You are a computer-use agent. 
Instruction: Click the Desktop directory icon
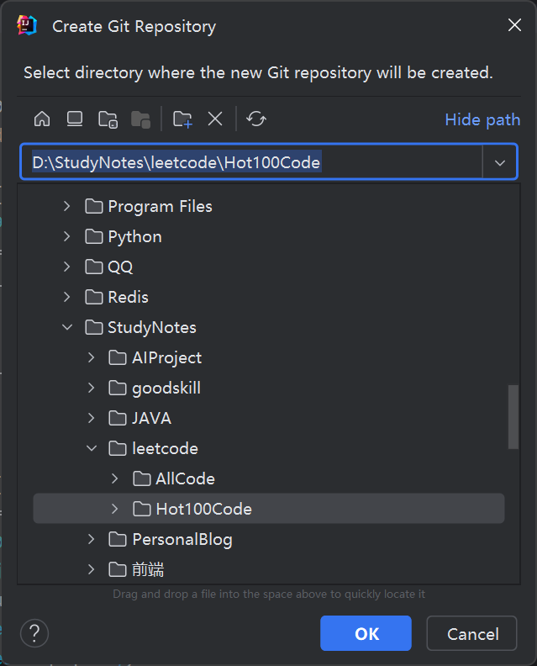75,119
